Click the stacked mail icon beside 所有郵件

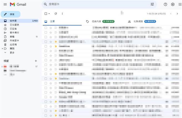[5, 40]
